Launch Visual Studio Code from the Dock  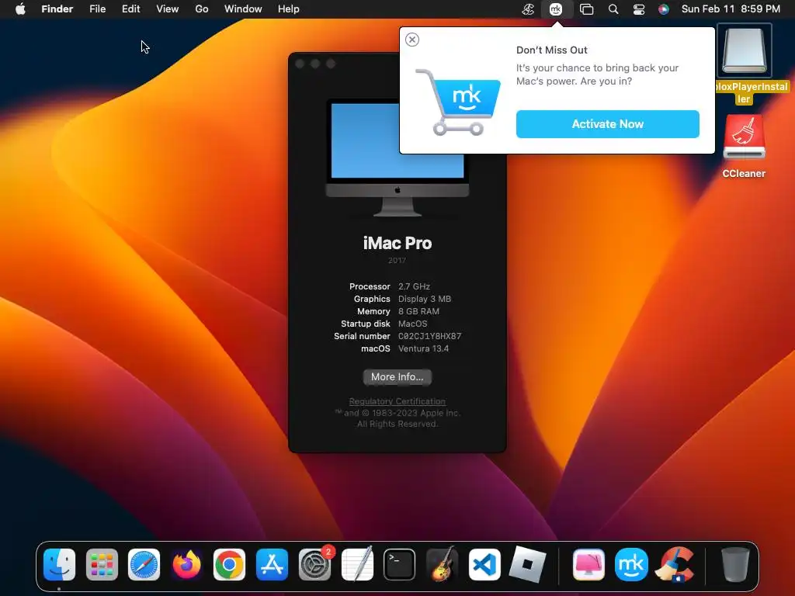[x=484, y=565]
